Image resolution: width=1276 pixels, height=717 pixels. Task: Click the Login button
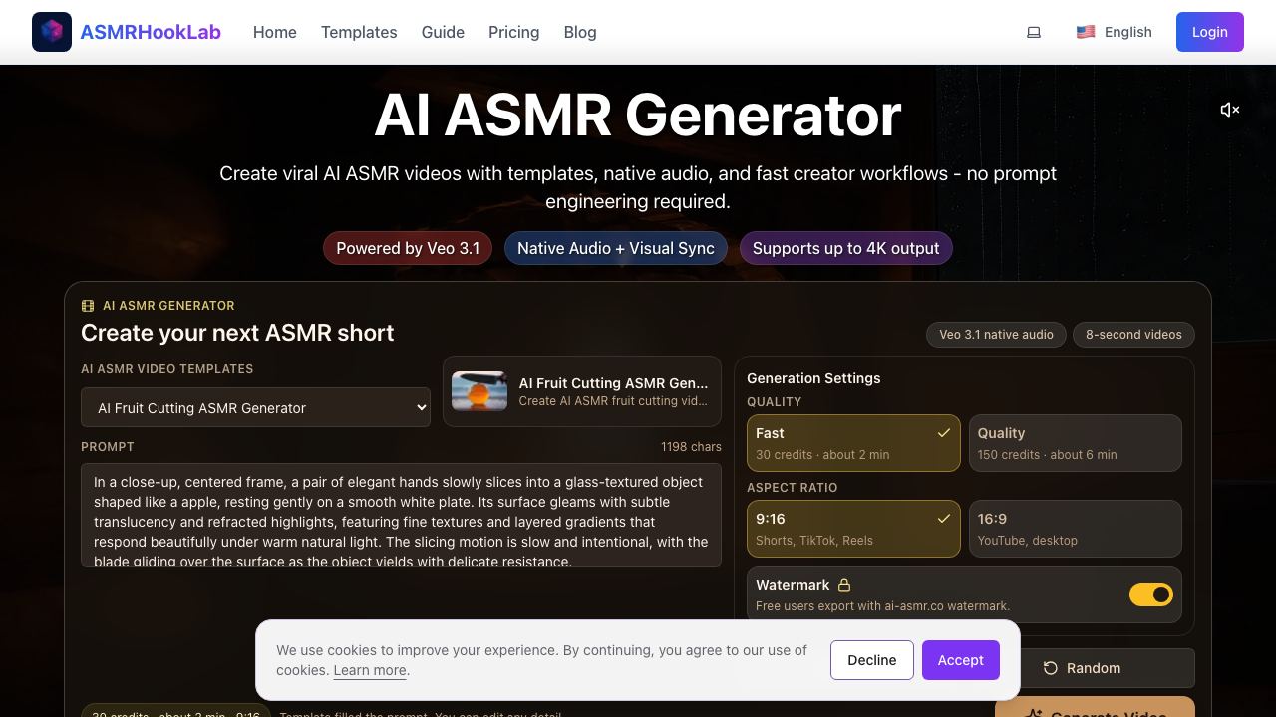click(x=1210, y=32)
